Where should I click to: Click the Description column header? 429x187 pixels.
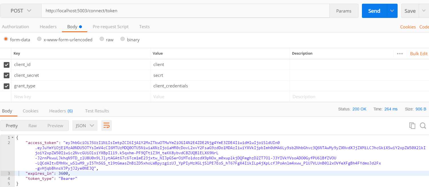point(302,54)
